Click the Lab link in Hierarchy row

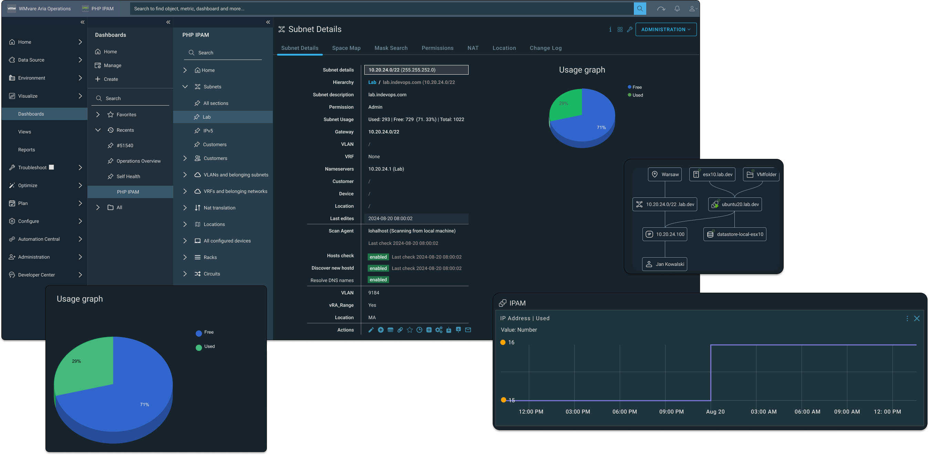click(372, 82)
